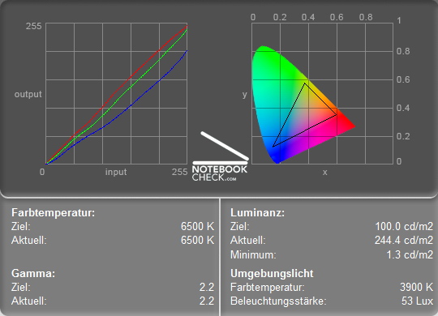Viewport: 438px width, 316px height.
Task: Click the blue curve end point
Action: click(187, 51)
